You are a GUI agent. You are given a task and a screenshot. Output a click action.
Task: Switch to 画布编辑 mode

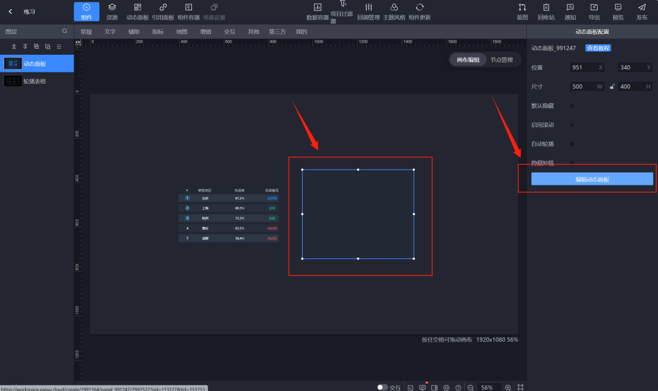(468, 60)
